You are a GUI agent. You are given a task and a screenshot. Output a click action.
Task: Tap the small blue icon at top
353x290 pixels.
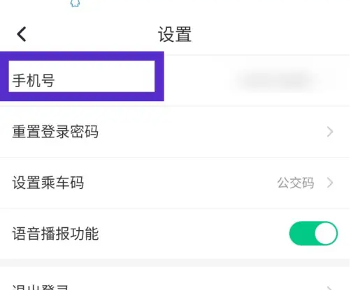(x=75, y=3)
